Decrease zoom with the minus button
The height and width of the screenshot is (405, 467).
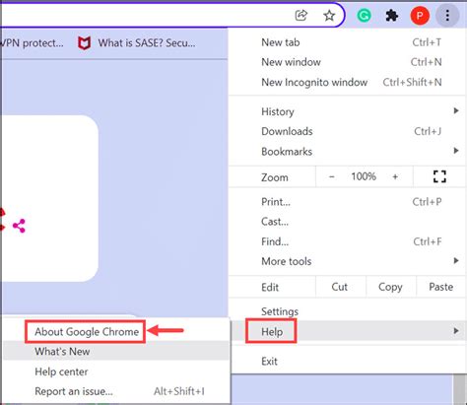click(x=332, y=176)
